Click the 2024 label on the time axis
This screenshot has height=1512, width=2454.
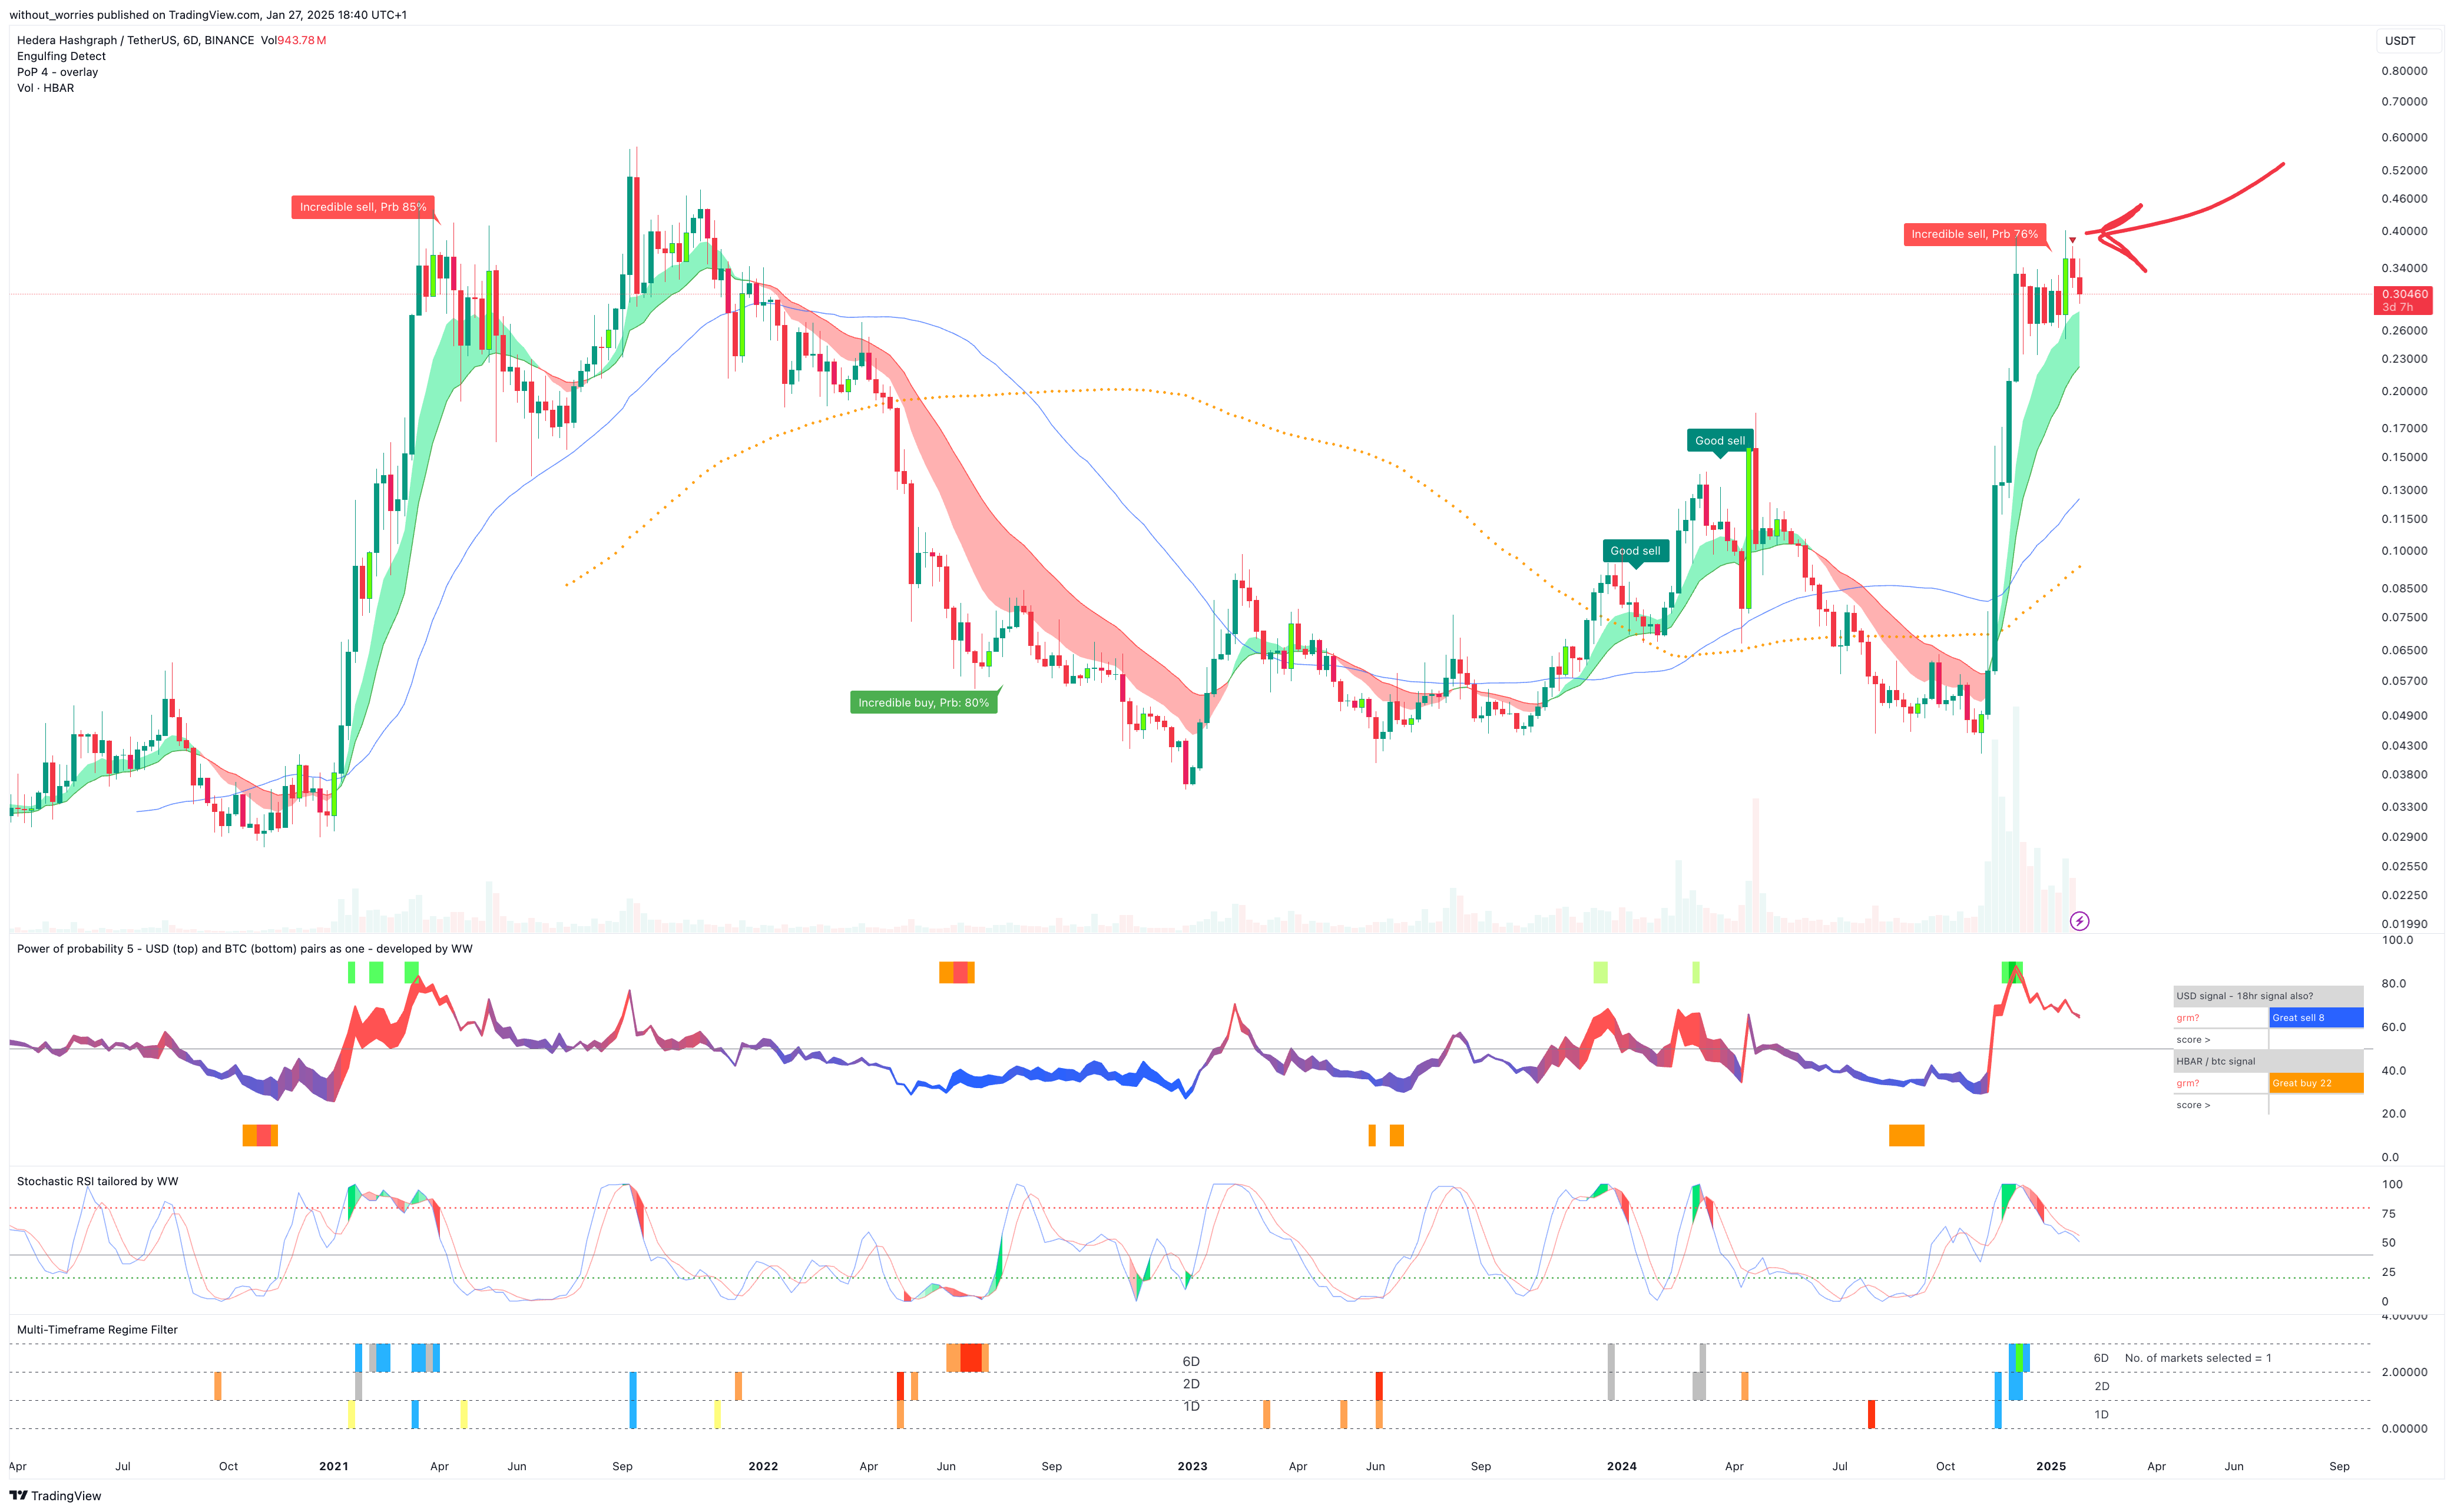click(x=1621, y=1466)
